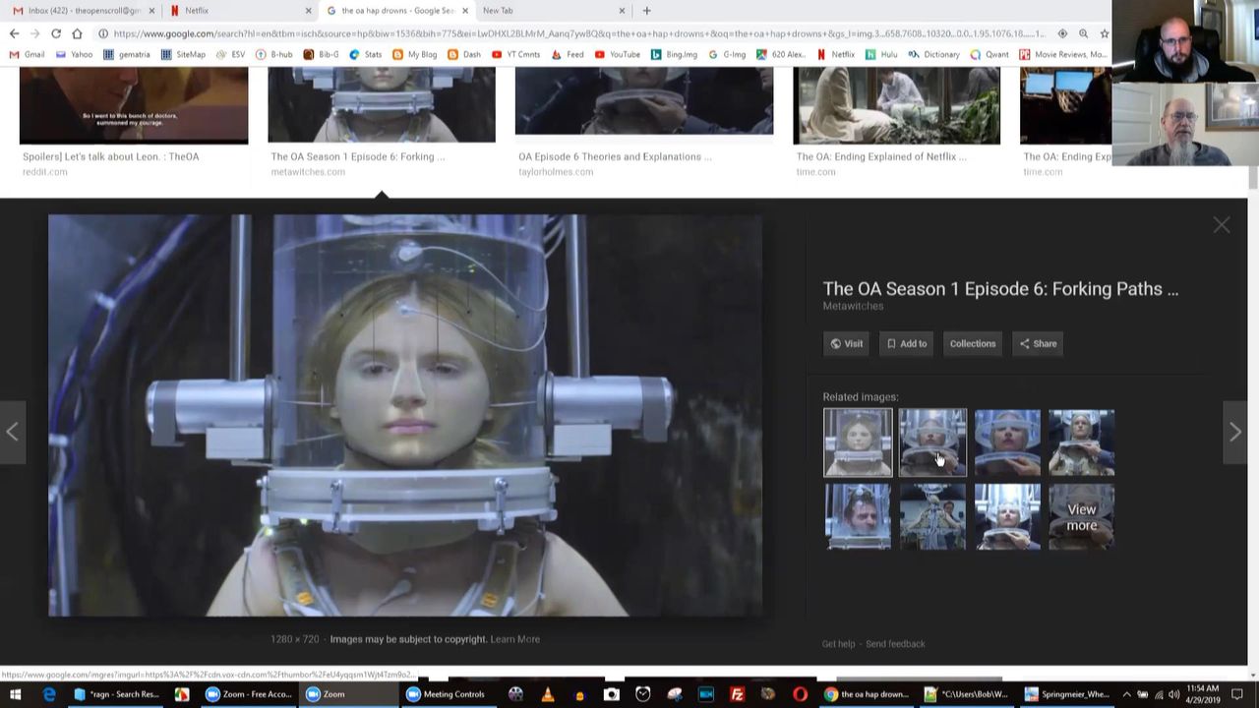Viewport: 1259px width, 708px height.
Task: Click View more related images
Action: point(1081,517)
